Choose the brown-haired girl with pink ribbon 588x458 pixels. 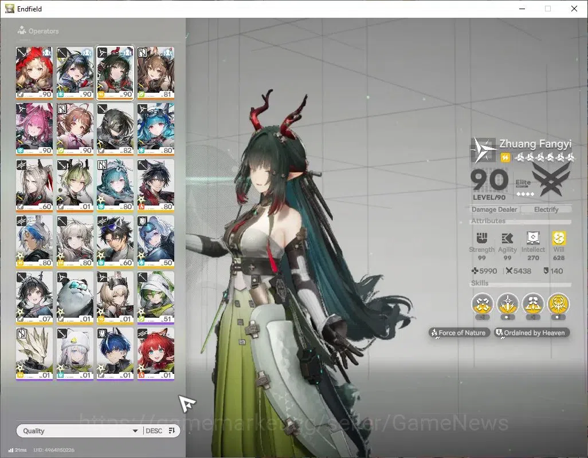(x=75, y=129)
